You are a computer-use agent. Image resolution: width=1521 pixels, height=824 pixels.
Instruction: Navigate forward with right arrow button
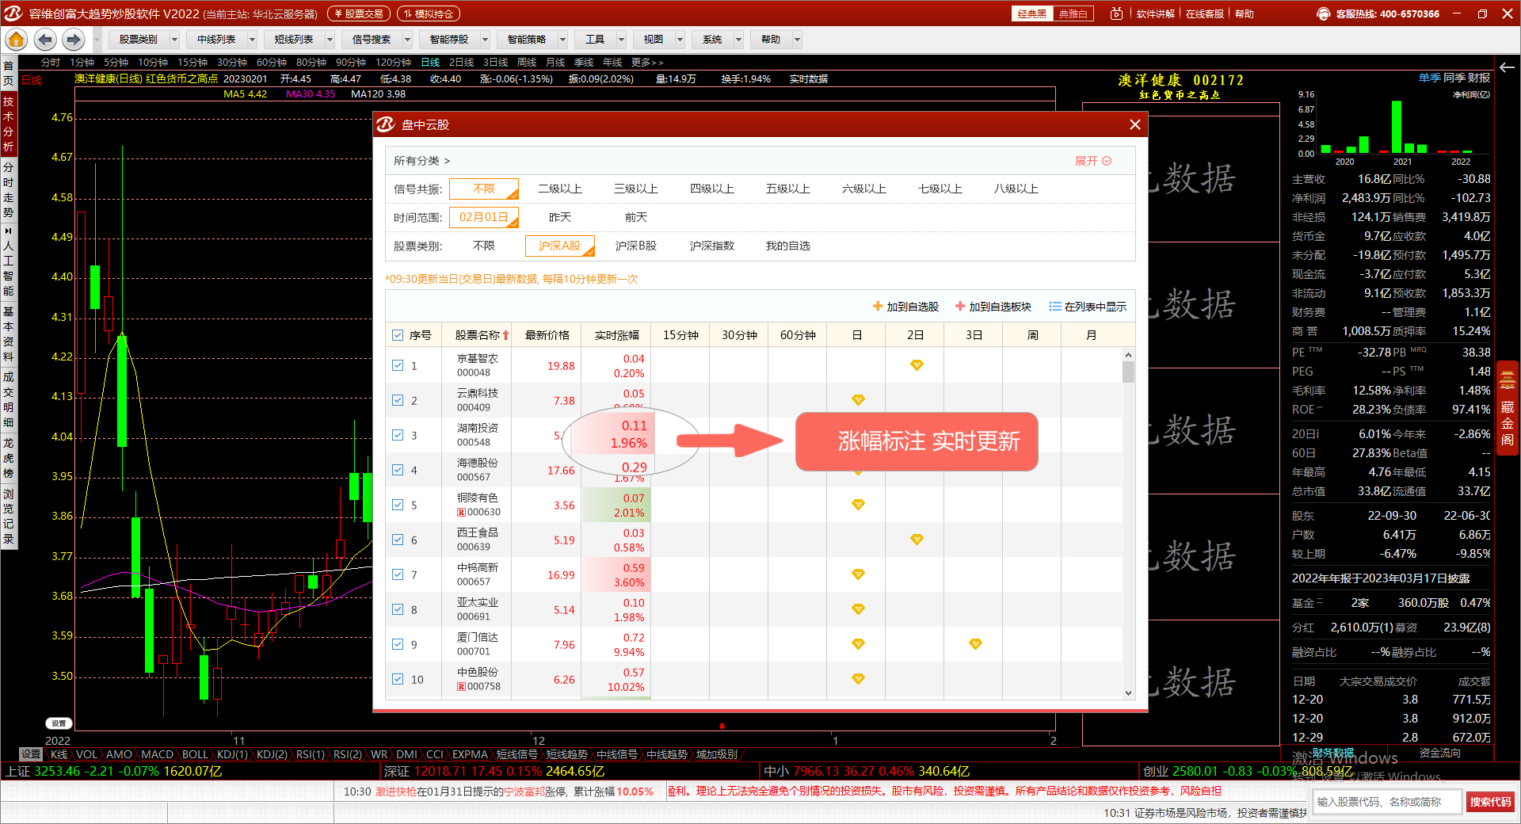pos(74,39)
